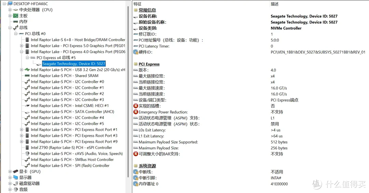
Task: Click the PCI icon beside PCI 总线 #0
Action: 22,33
